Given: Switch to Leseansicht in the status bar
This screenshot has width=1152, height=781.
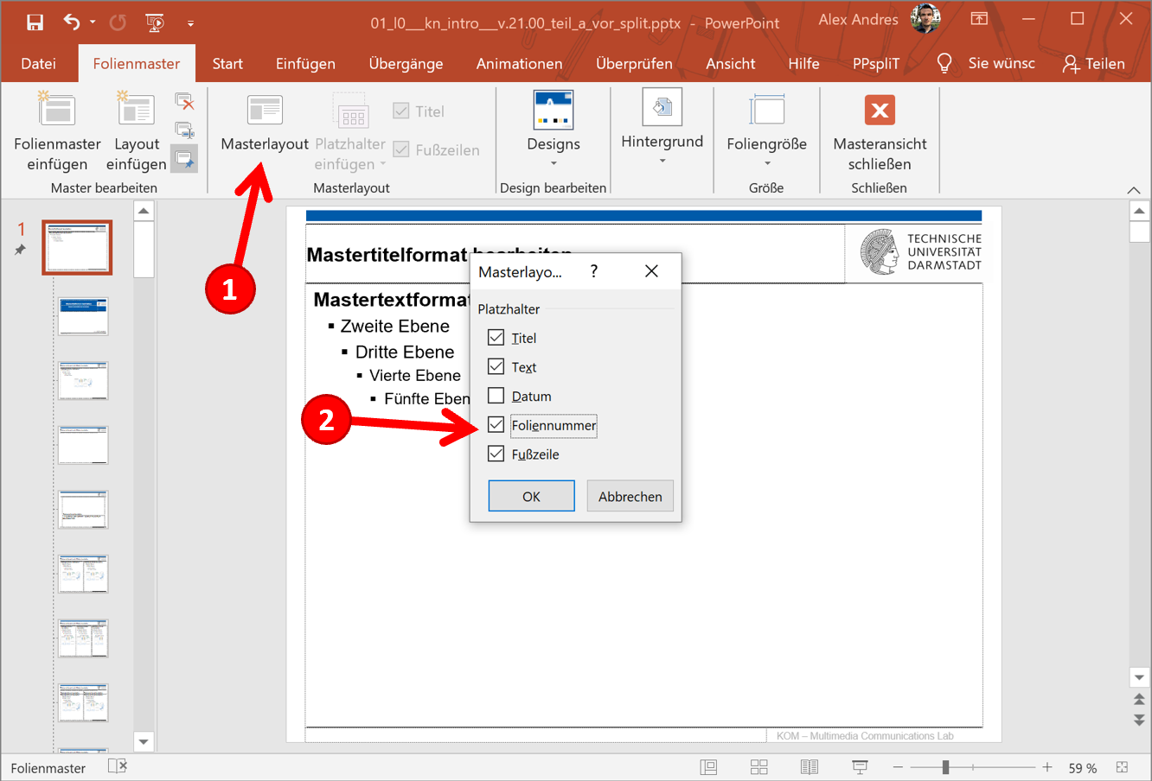Looking at the screenshot, I should click(809, 766).
